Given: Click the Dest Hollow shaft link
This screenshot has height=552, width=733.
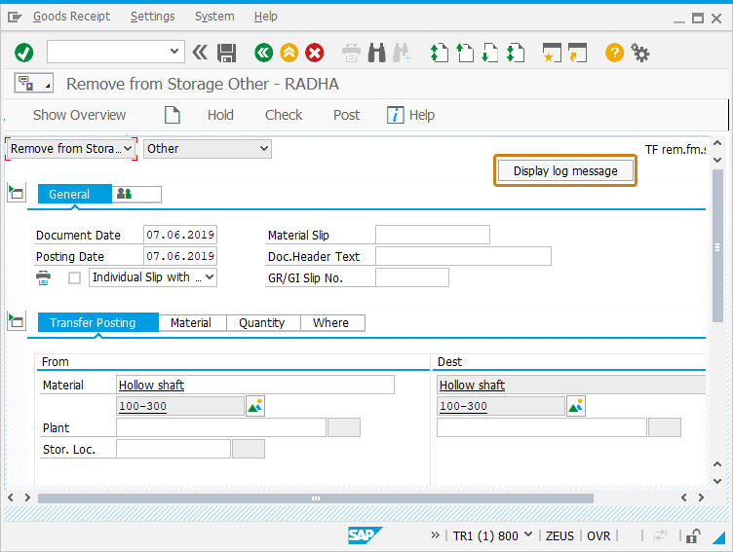Looking at the screenshot, I should coord(472,386).
